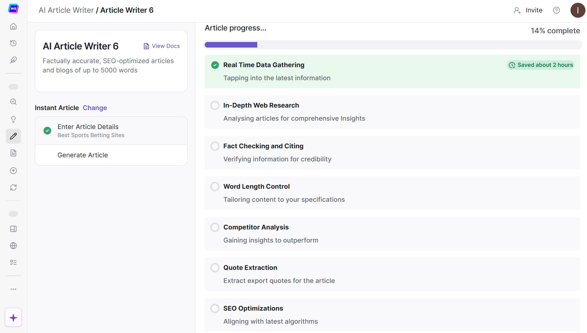
Task: Click the help question mark icon
Action: [557, 10]
